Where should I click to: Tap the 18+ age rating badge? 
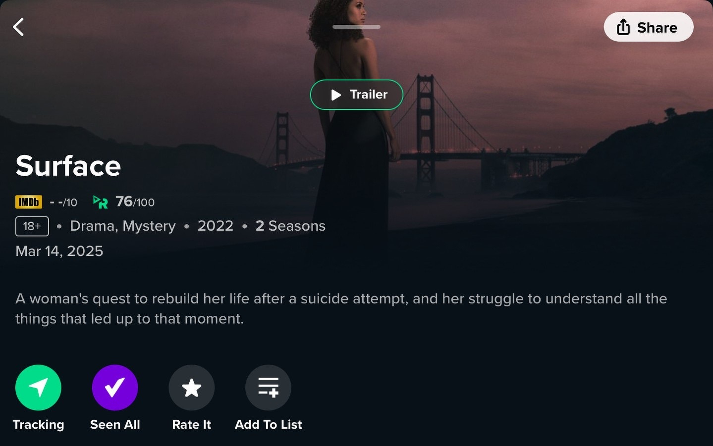[x=32, y=226]
